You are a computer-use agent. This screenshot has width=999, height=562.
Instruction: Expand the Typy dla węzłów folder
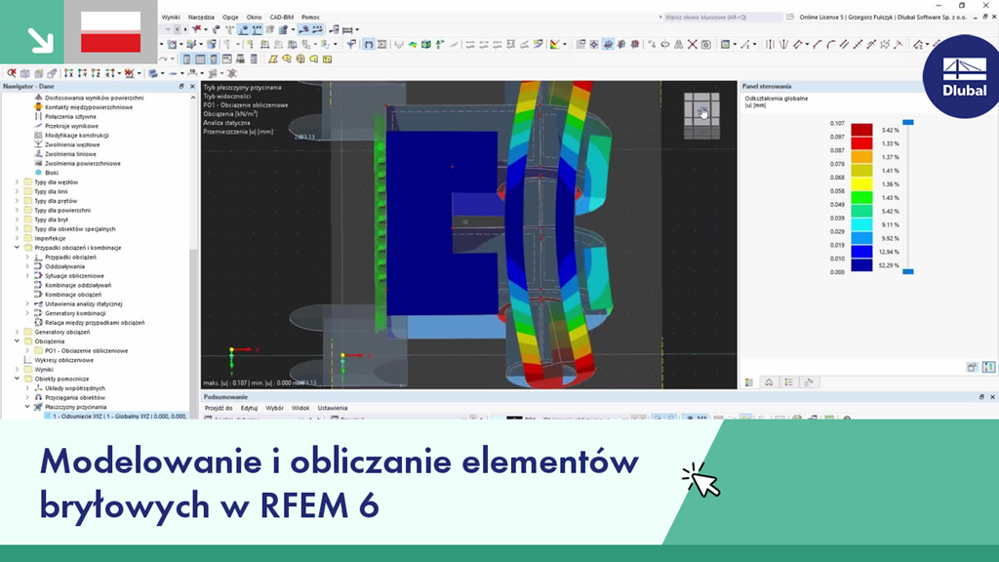(18, 182)
